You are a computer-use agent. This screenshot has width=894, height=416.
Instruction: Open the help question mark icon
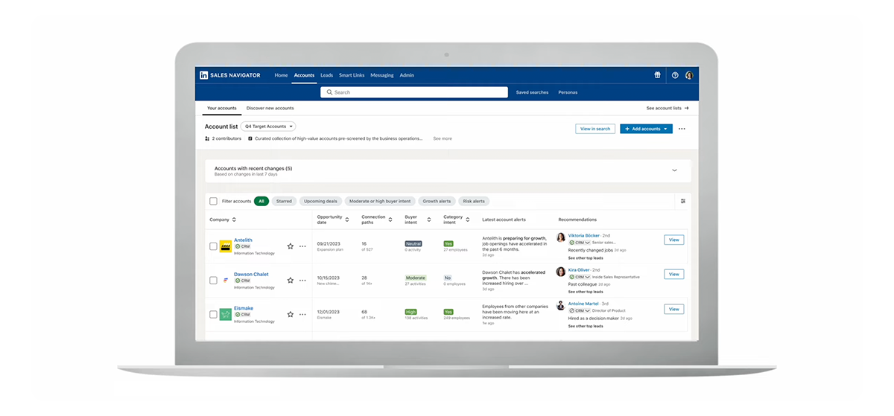point(675,75)
